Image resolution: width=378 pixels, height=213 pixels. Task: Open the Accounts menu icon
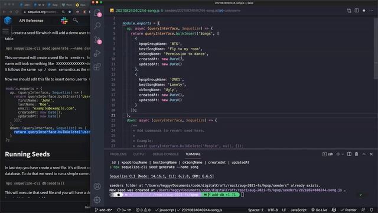pyautogui.click(x=97, y=186)
